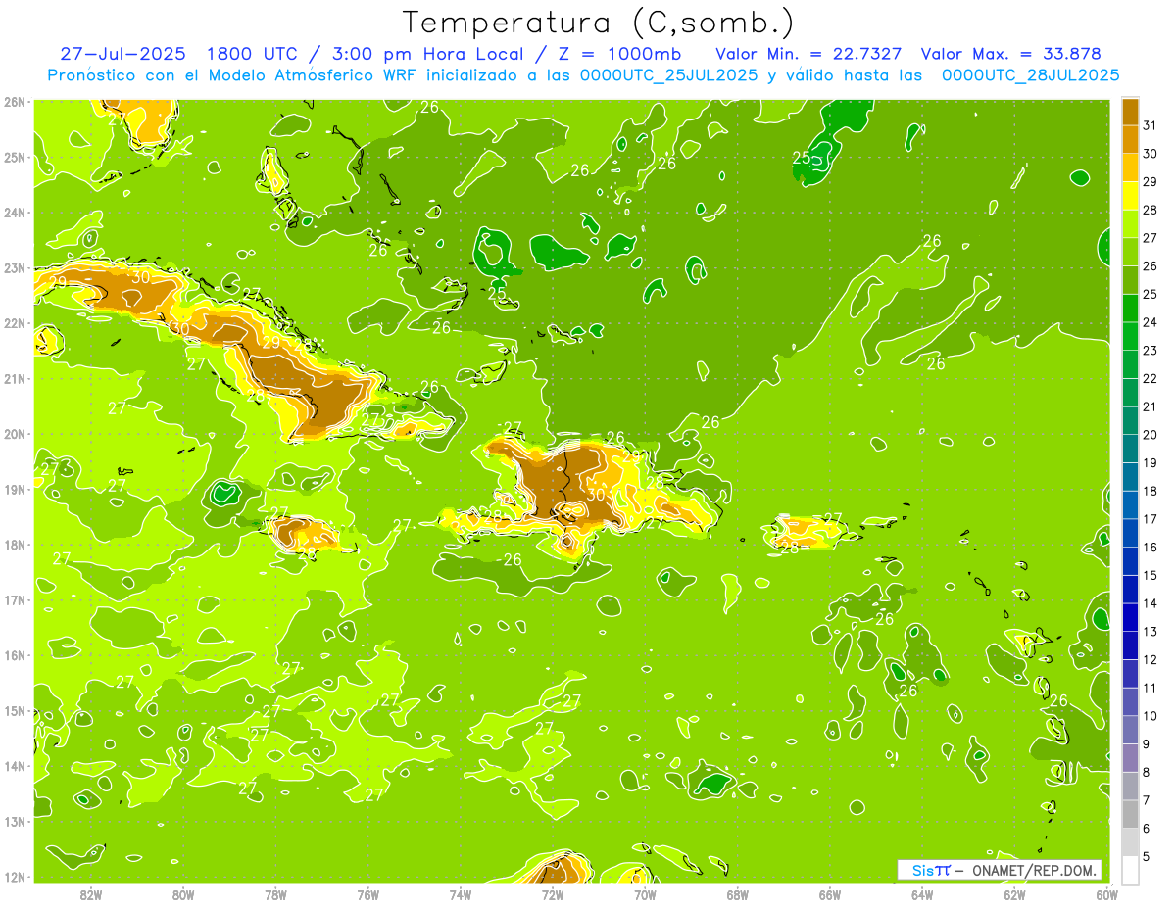Click "0000UTC_28JUL2025" valid-until time
The height and width of the screenshot is (908, 1176).
coord(1030,75)
